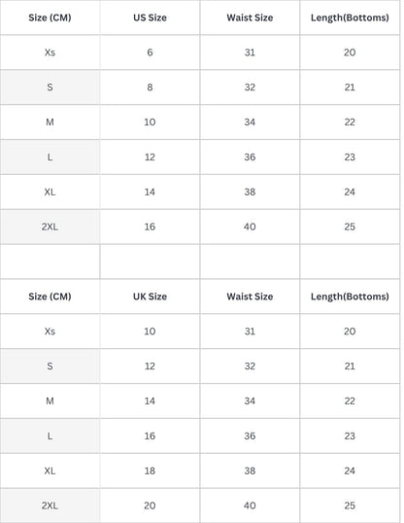Click US size 6 for Xs
The image size is (404, 523).
click(150, 52)
